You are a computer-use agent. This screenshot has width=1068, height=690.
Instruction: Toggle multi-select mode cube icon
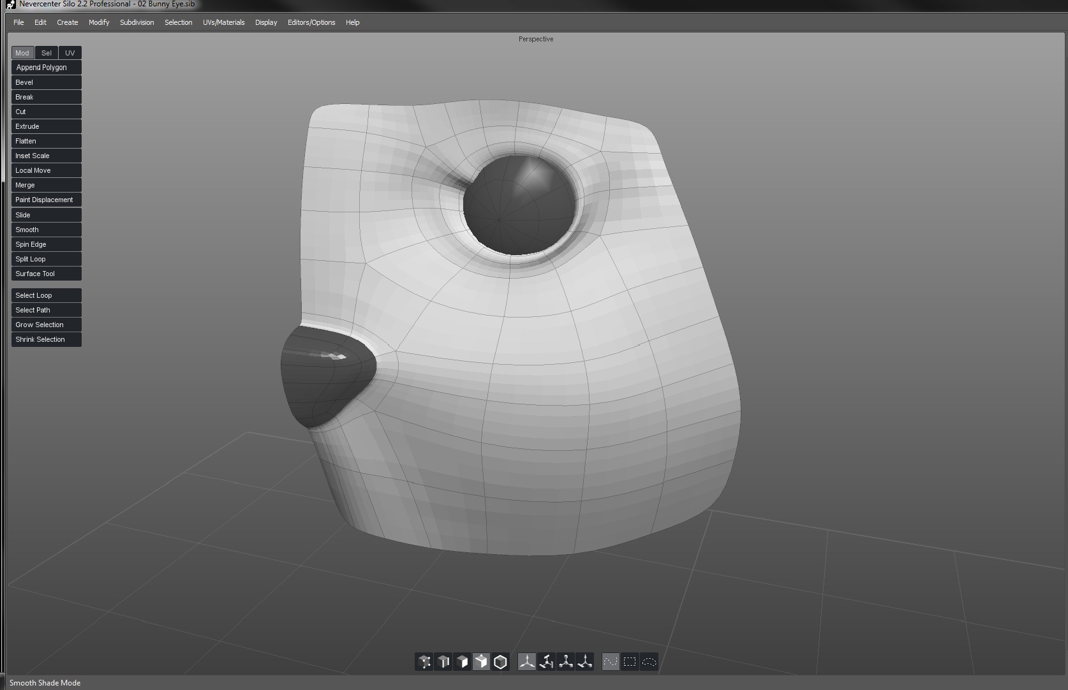[482, 662]
